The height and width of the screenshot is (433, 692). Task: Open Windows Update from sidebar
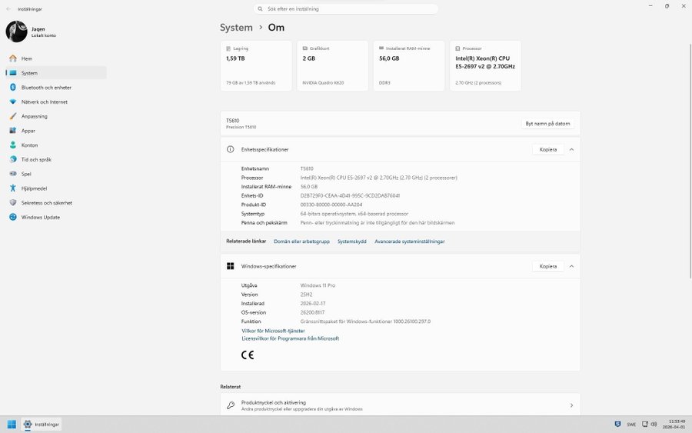(40, 217)
